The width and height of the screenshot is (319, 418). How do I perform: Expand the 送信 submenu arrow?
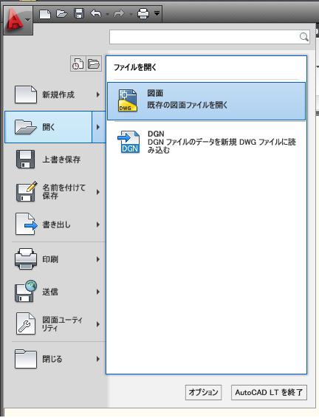(98, 292)
